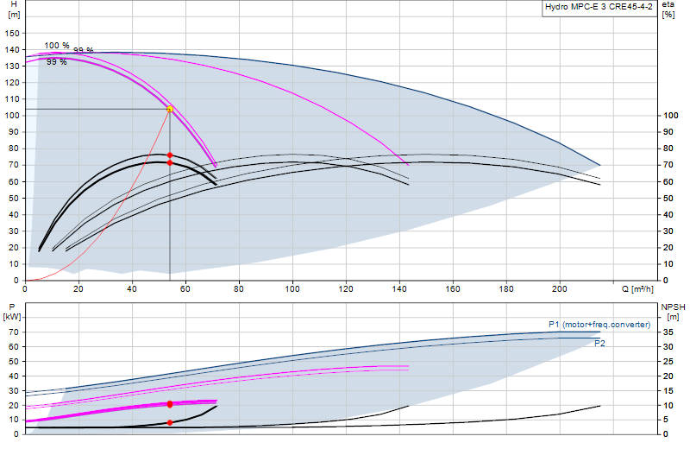Image resolution: width=690 pixels, height=449 pixels.
Task: Click upper red dot on efficiency curve
Action: [x=170, y=155]
